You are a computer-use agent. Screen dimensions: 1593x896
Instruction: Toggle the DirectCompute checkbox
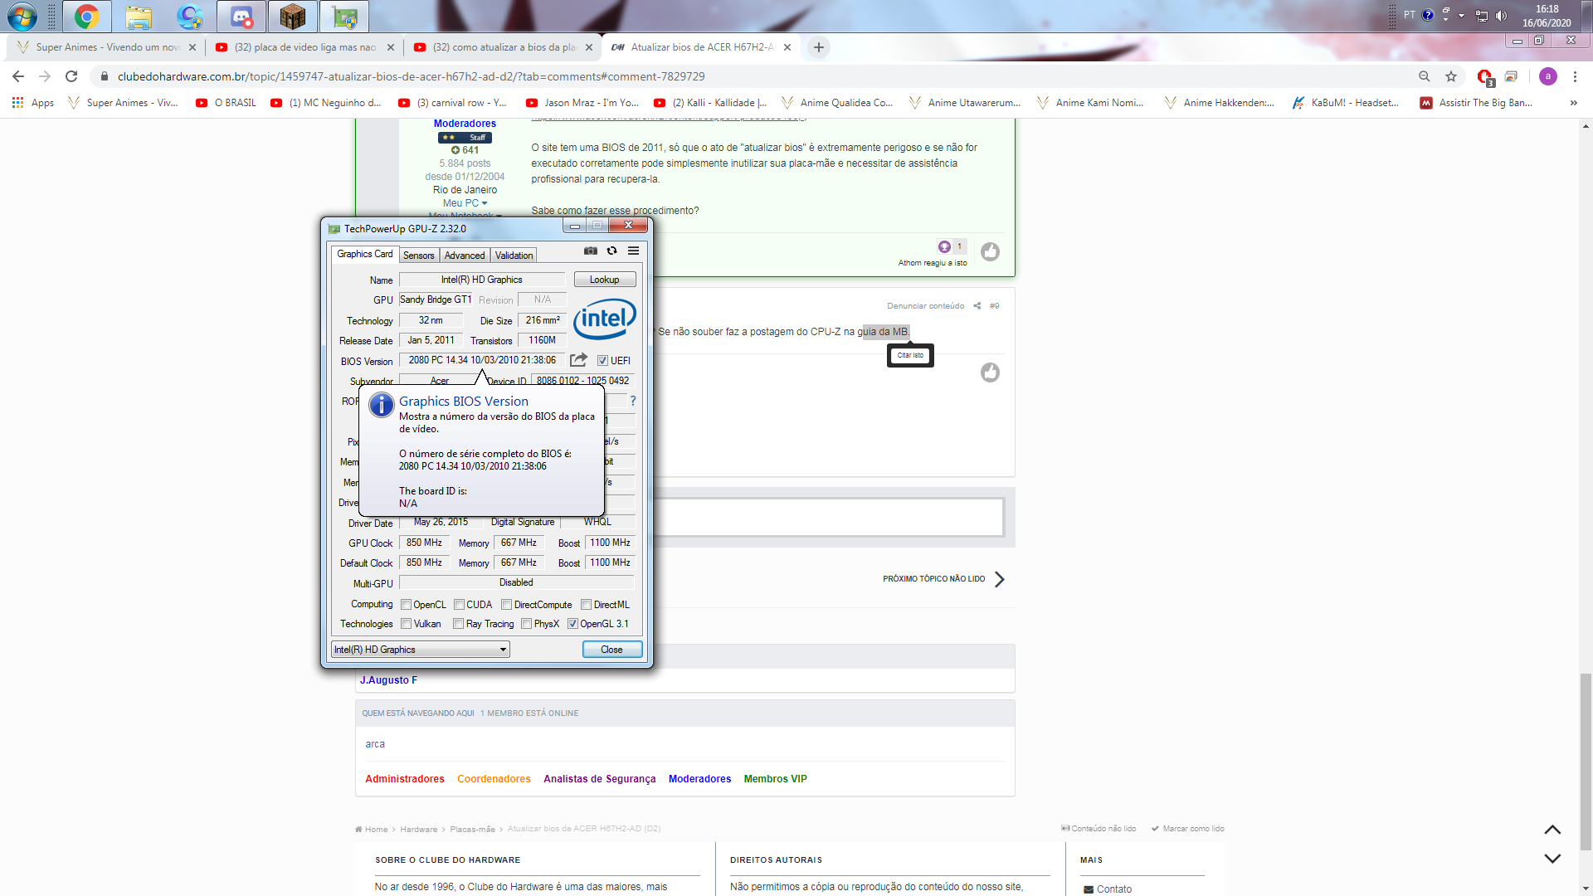click(x=506, y=605)
